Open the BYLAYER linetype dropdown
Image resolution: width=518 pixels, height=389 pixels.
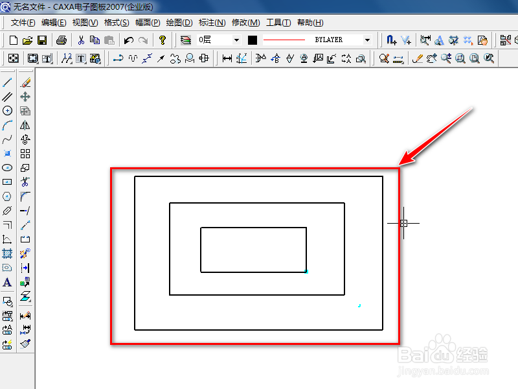[x=367, y=40]
